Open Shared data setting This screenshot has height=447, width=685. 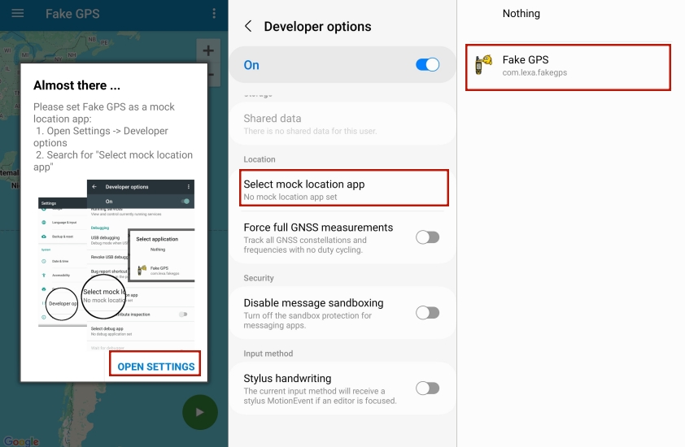pos(342,124)
